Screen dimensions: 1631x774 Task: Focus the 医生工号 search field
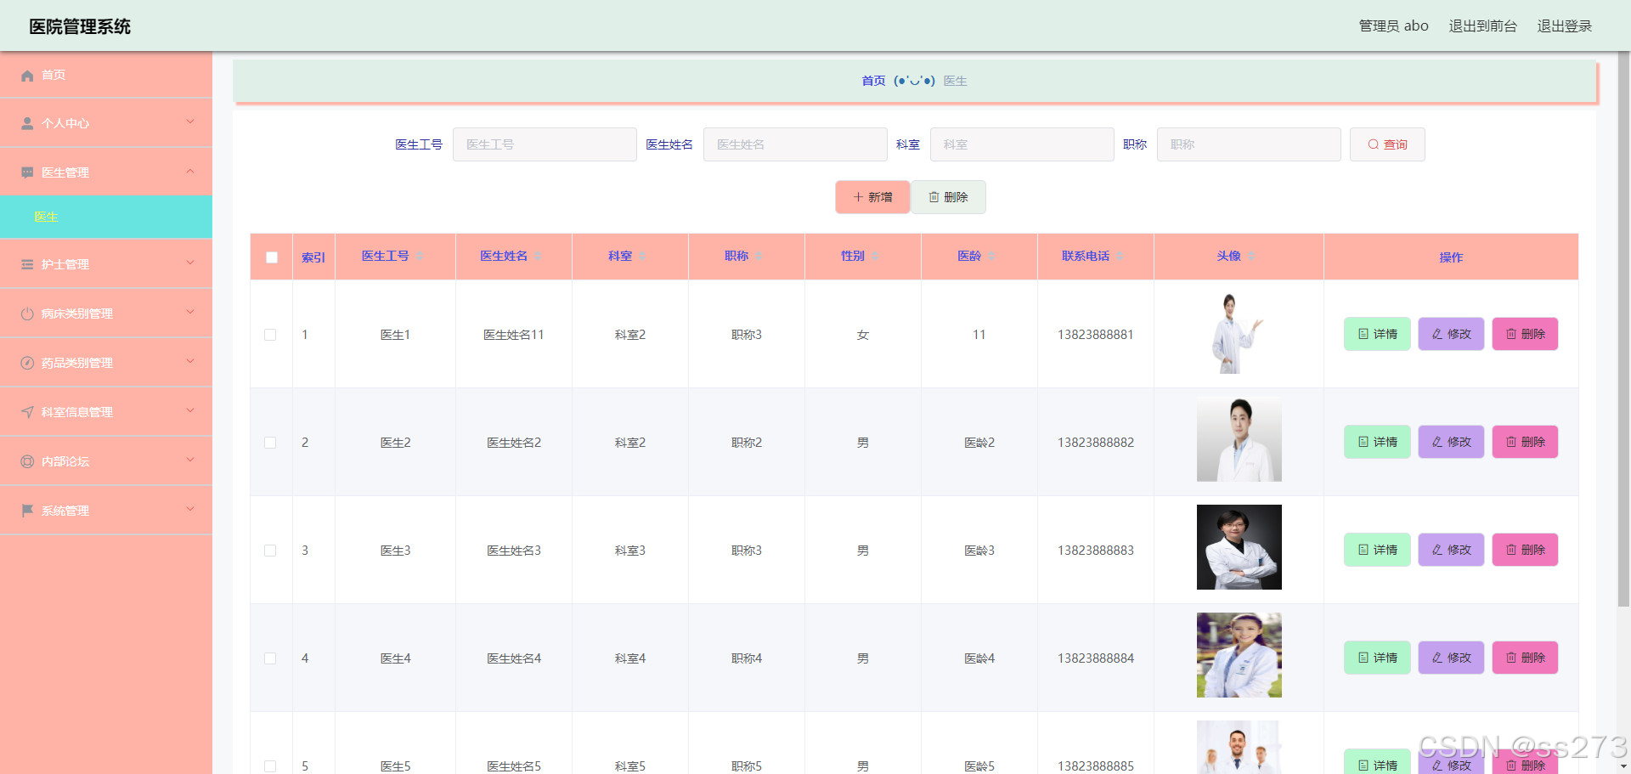(545, 144)
